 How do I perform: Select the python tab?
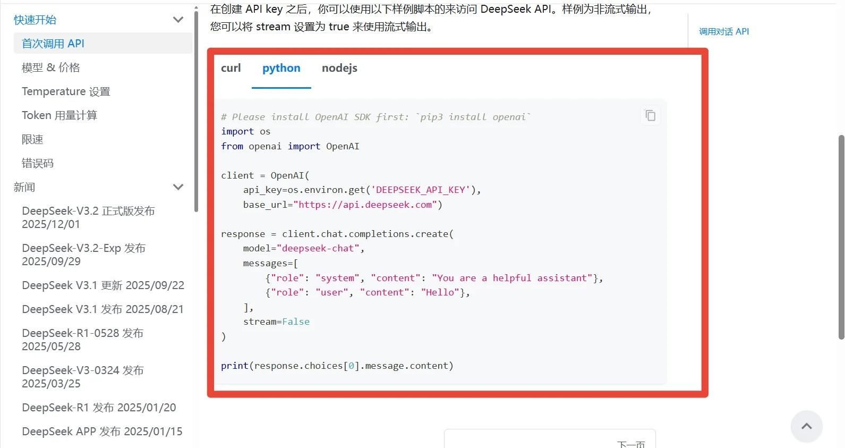(x=281, y=68)
